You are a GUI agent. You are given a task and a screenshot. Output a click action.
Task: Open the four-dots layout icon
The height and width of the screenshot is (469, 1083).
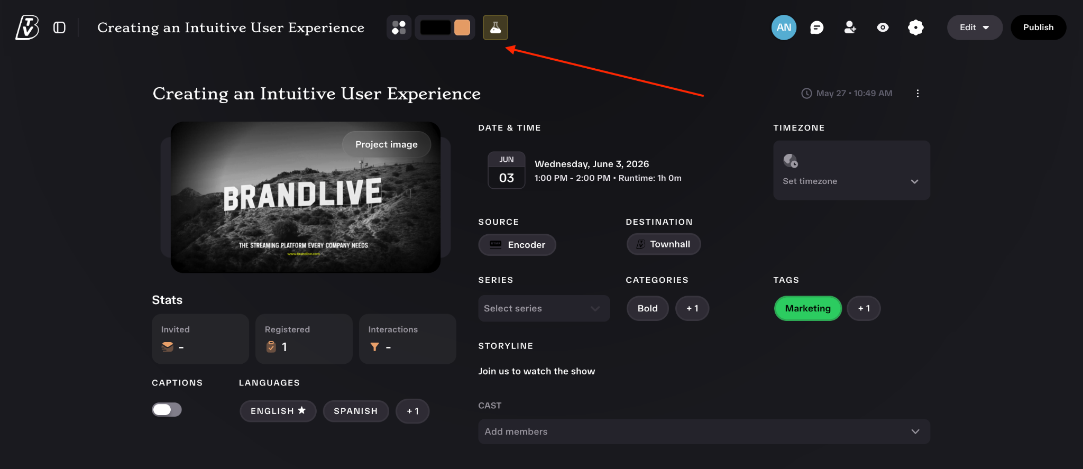399,27
